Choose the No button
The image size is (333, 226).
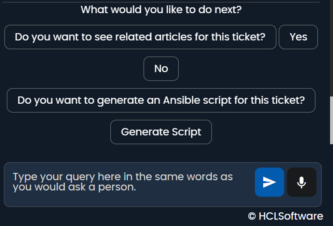tap(161, 69)
